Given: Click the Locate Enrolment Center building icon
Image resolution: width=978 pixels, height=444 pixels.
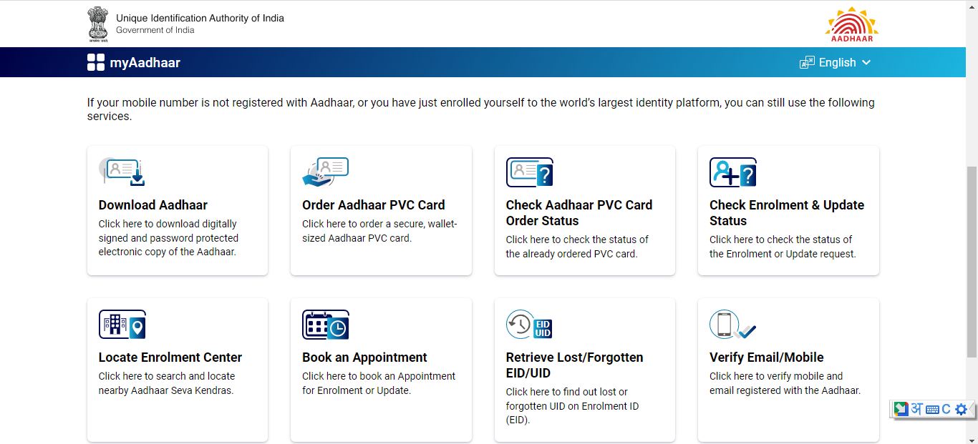Looking at the screenshot, I should tap(122, 325).
